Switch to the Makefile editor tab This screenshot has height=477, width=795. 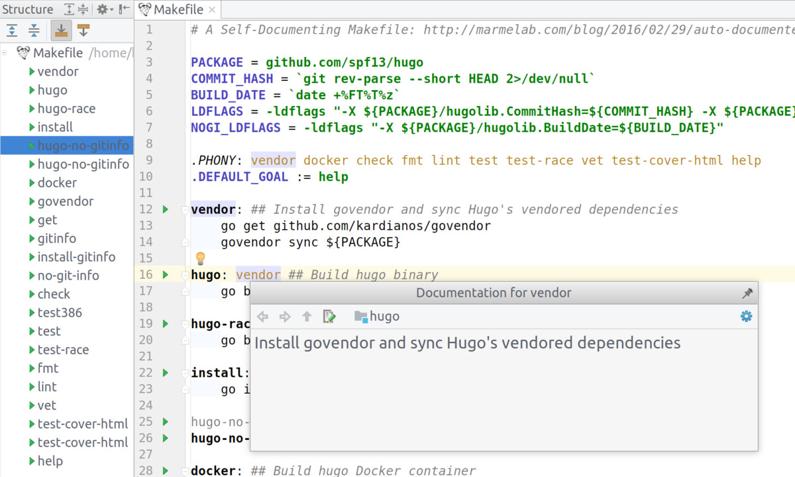pos(178,9)
